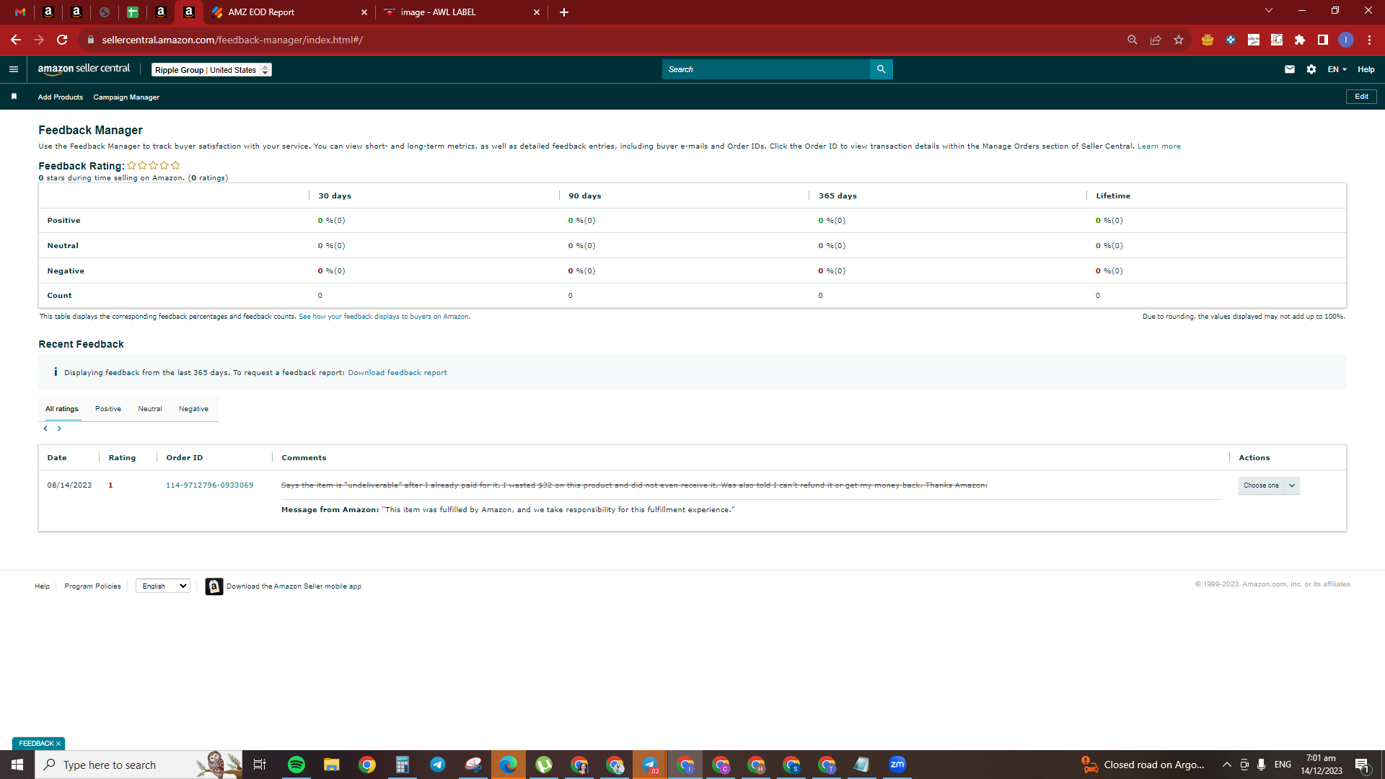
Task: Open the Windows Start menu
Action: click(17, 765)
